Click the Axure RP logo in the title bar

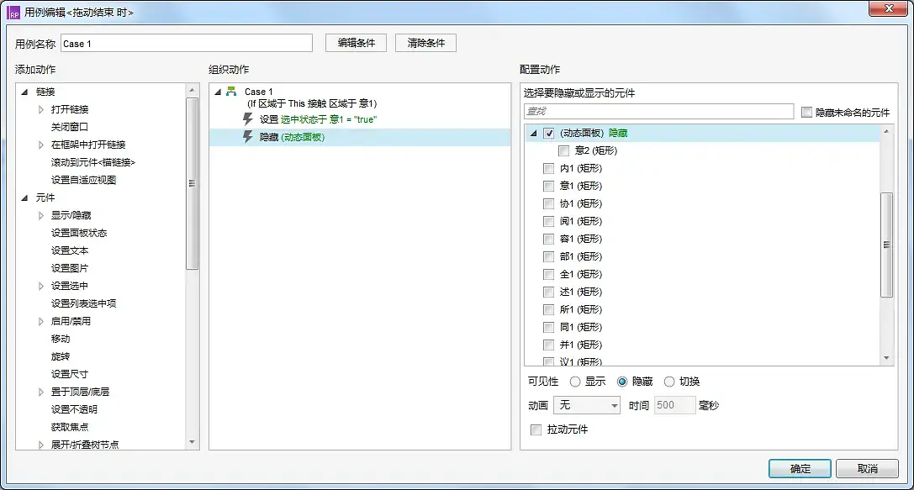(x=11, y=11)
